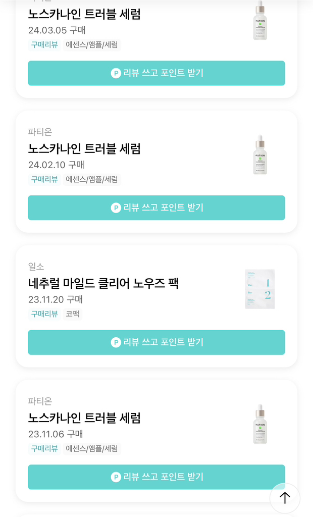Image resolution: width=313 pixels, height=517 pixels.
Task: Click the P point icon for 24.02.10 purchase
Action: pyautogui.click(x=116, y=208)
